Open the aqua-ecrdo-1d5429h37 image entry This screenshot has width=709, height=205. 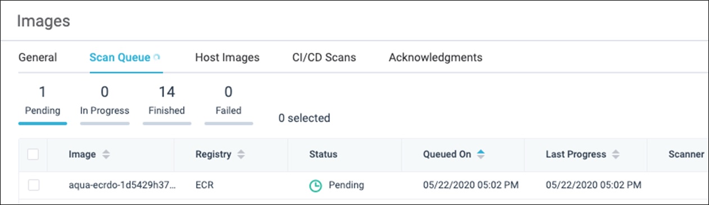(122, 185)
